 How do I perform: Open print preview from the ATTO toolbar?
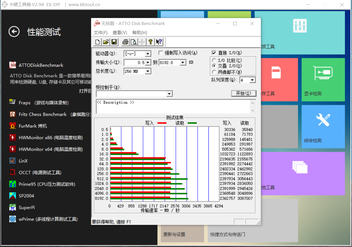coord(134,42)
